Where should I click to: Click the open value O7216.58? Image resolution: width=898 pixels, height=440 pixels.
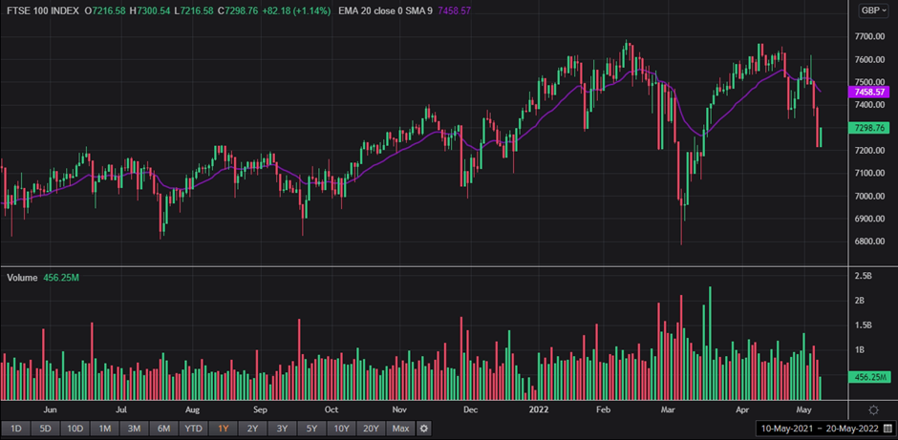pos(105,10)
